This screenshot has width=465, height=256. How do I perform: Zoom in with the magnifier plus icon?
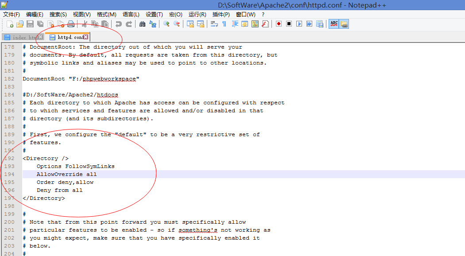coord(167,24)
